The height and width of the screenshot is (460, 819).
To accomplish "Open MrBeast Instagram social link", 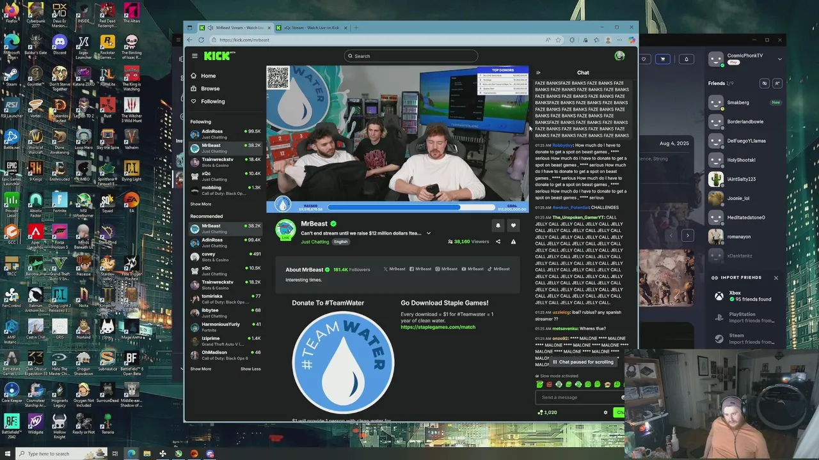I will 447,269.
